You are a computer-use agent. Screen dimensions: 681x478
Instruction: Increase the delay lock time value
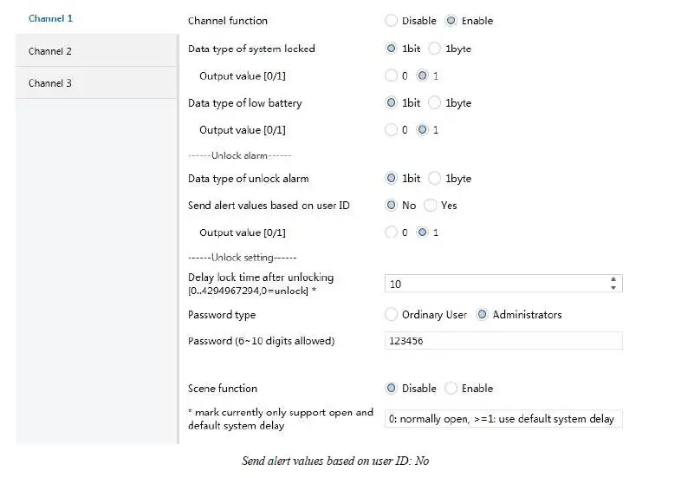pos(613,279)
